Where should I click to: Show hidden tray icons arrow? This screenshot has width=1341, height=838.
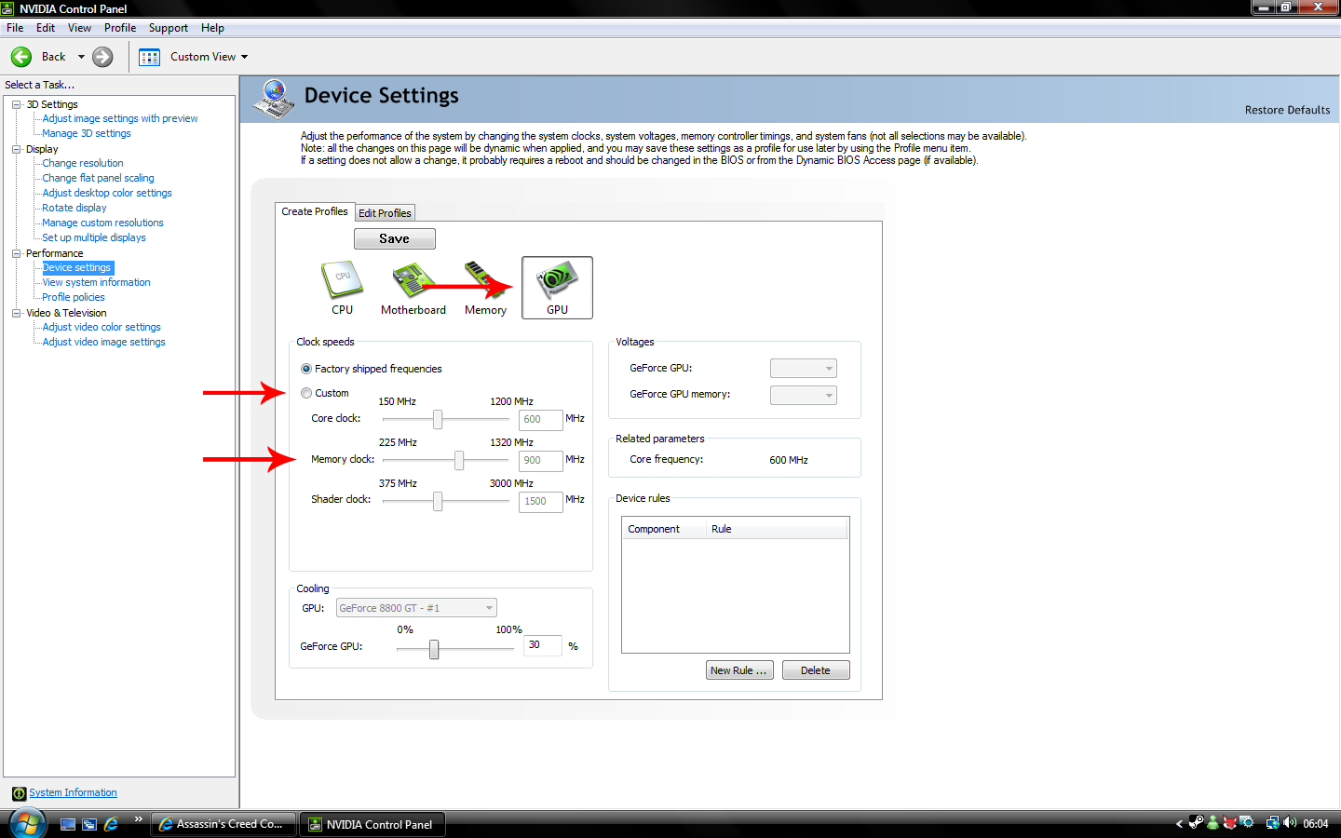pyautogui.click(x=1179, y=823)
